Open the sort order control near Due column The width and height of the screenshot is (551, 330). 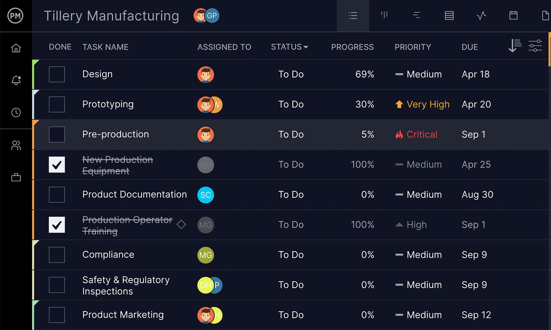click(x=514, y=45)
